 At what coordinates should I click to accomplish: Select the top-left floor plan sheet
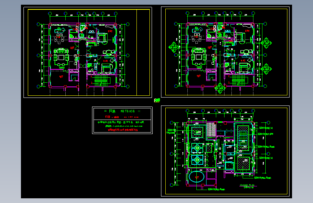pos(88,52)
